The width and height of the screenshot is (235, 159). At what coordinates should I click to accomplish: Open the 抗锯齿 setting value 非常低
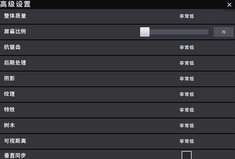pyautogui.click(x=187, y=47)
